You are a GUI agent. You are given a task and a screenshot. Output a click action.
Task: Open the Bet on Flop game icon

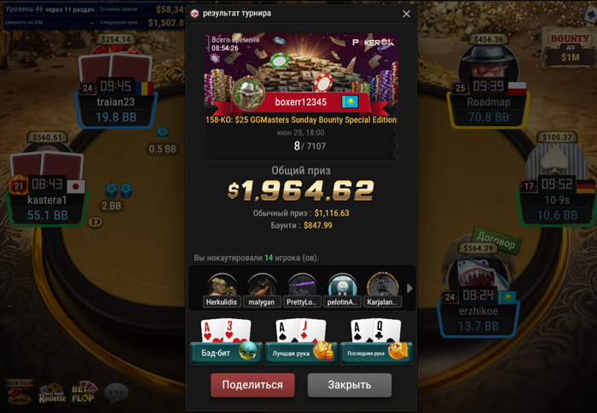click(x=84, y=393)
